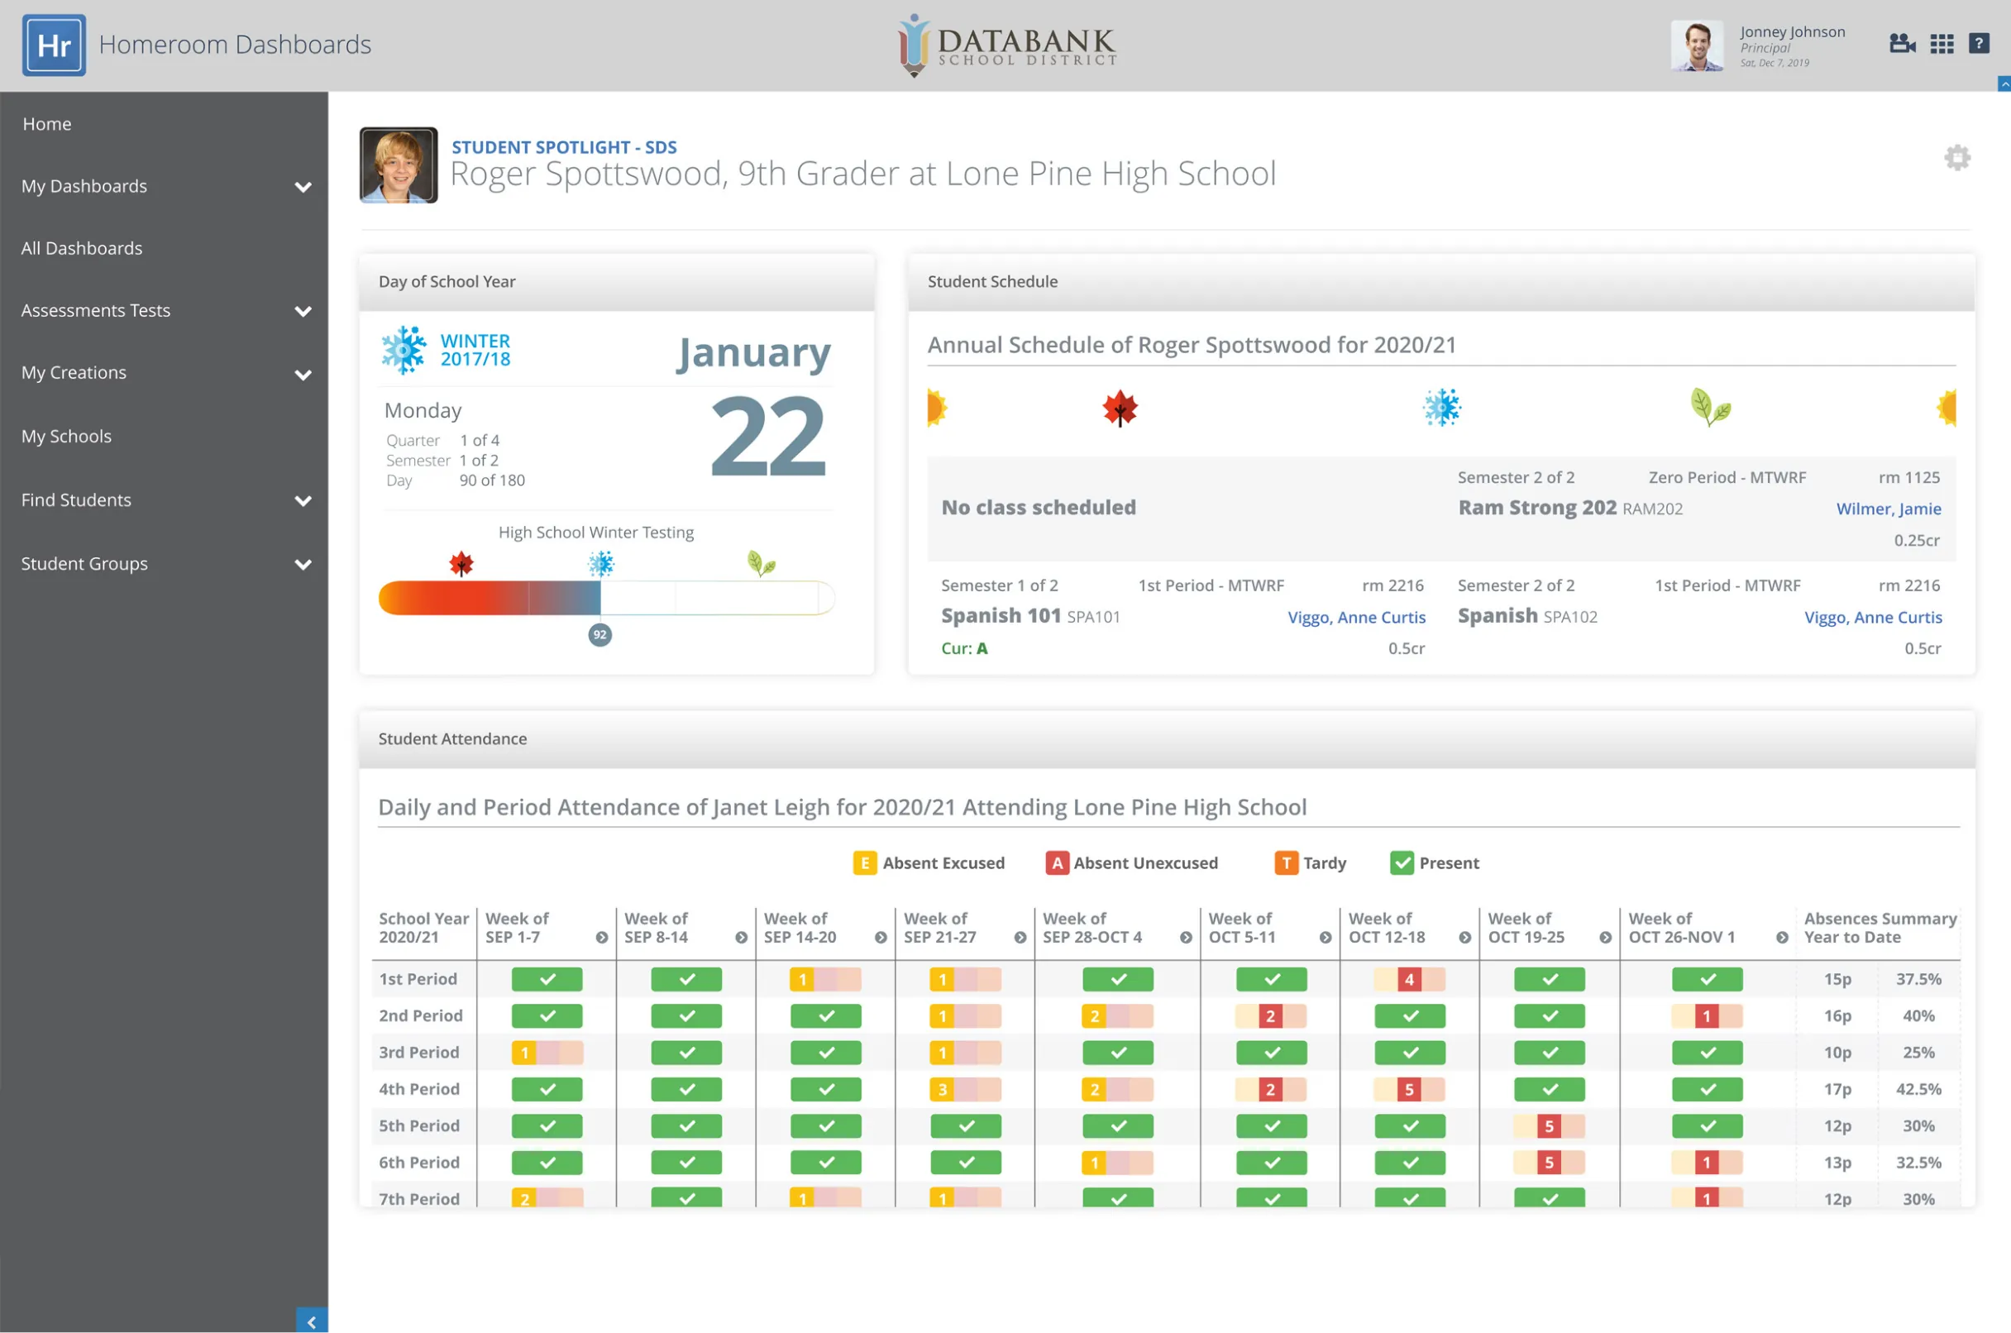Toggle the Absent Excused legend box
This screenshot has width=2011, height=1333.
(863, 864)
